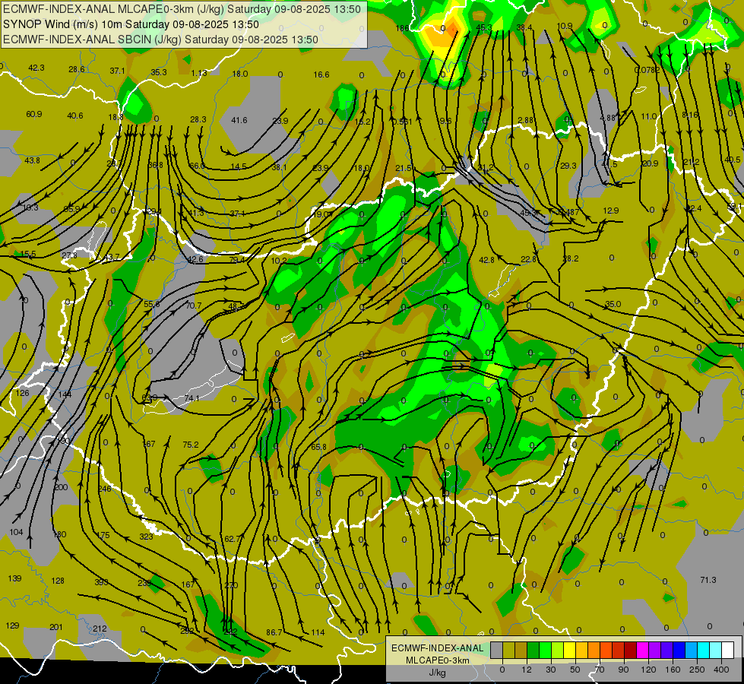
Task: Select the olive-yellow legend swatch after 0
Action: pyautogui.click(x=508, y=651)
